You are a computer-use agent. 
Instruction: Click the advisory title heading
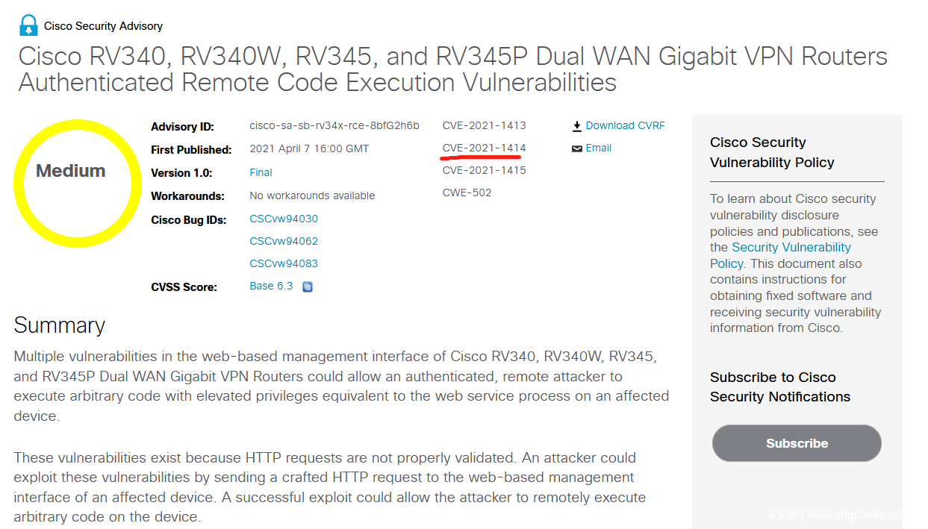pos(452,69)
